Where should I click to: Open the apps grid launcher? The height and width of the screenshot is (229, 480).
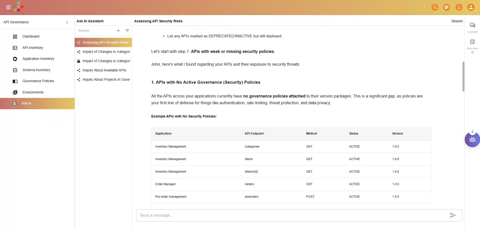9,7
